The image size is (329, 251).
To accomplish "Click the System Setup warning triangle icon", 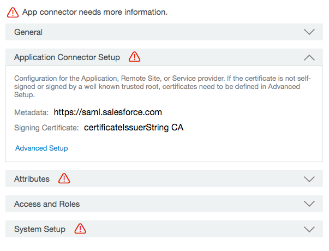I will [x=80, y=229].
